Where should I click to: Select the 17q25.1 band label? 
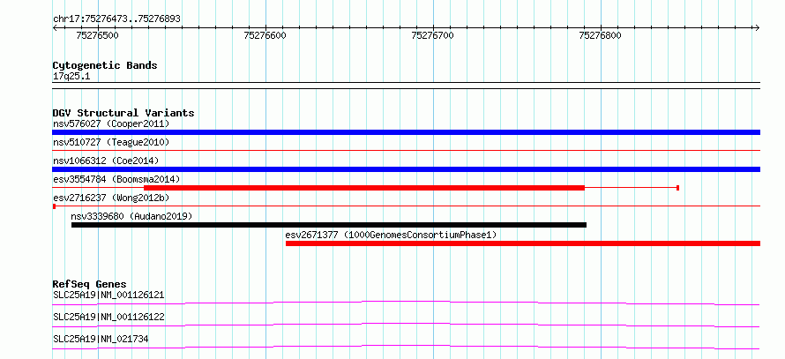click(x=71, y=77)
